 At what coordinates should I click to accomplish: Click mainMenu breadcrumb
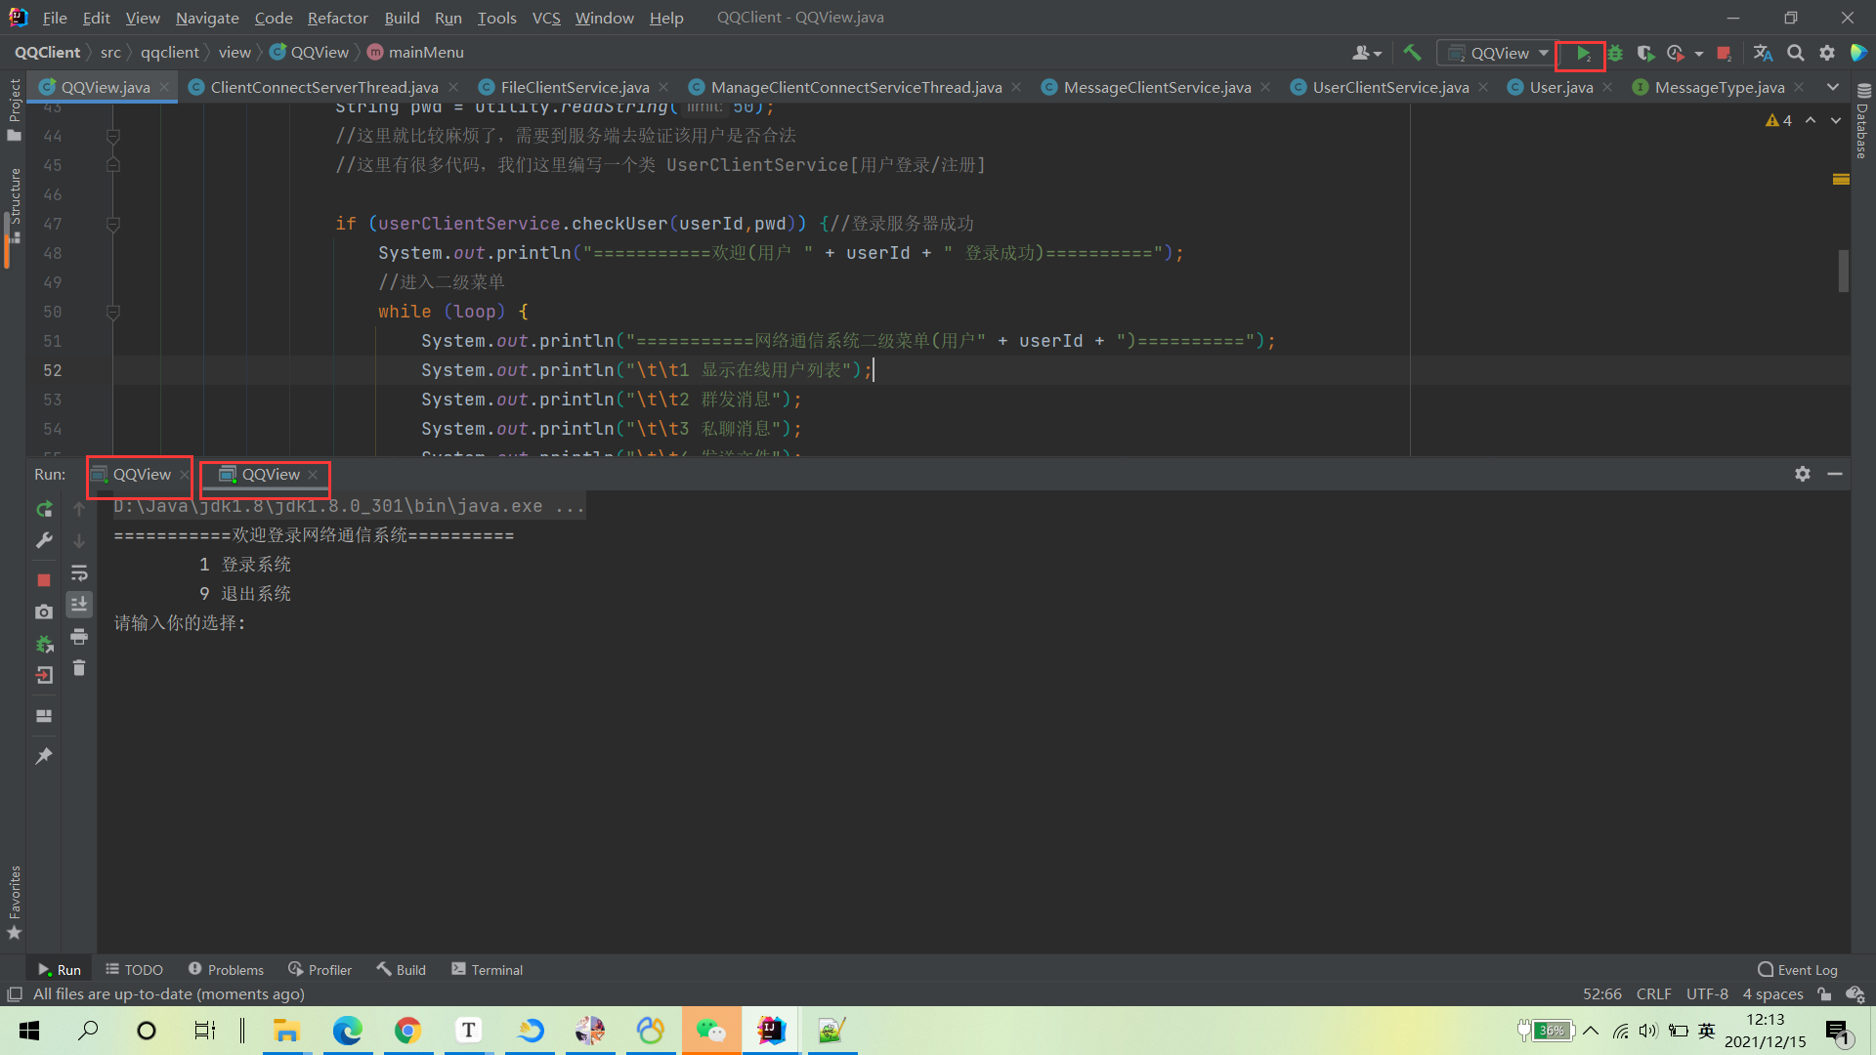[415, 53]
